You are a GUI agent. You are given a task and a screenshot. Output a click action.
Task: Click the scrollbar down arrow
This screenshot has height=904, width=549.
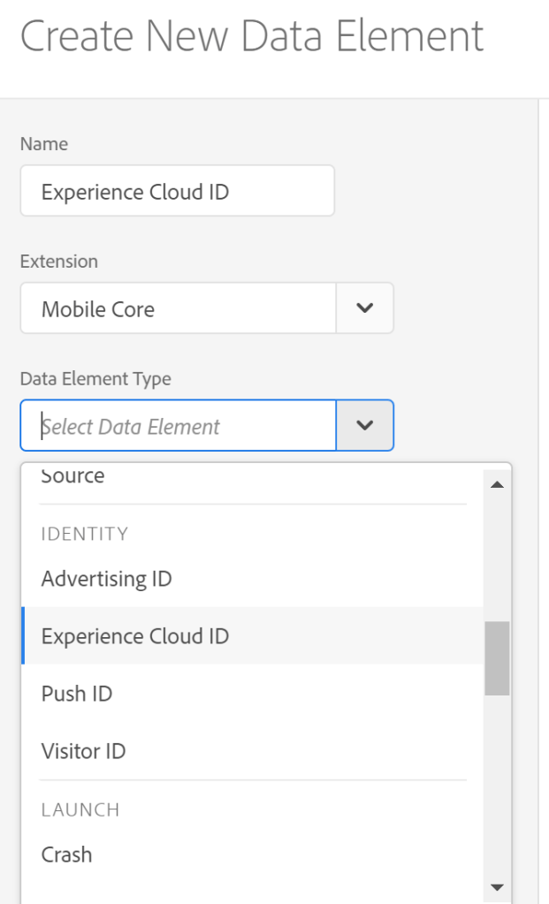coord(496,887)
